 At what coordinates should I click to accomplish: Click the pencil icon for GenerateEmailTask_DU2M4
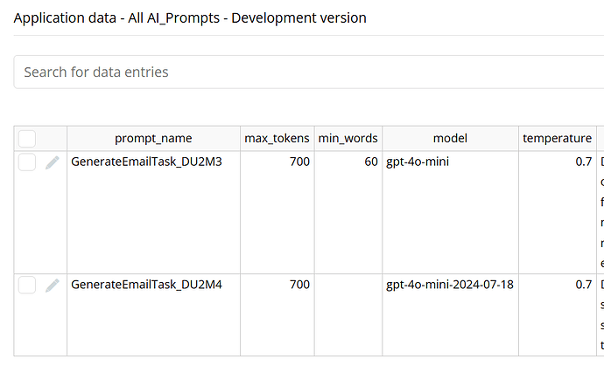pyautogui.click(x=53, y=286)
